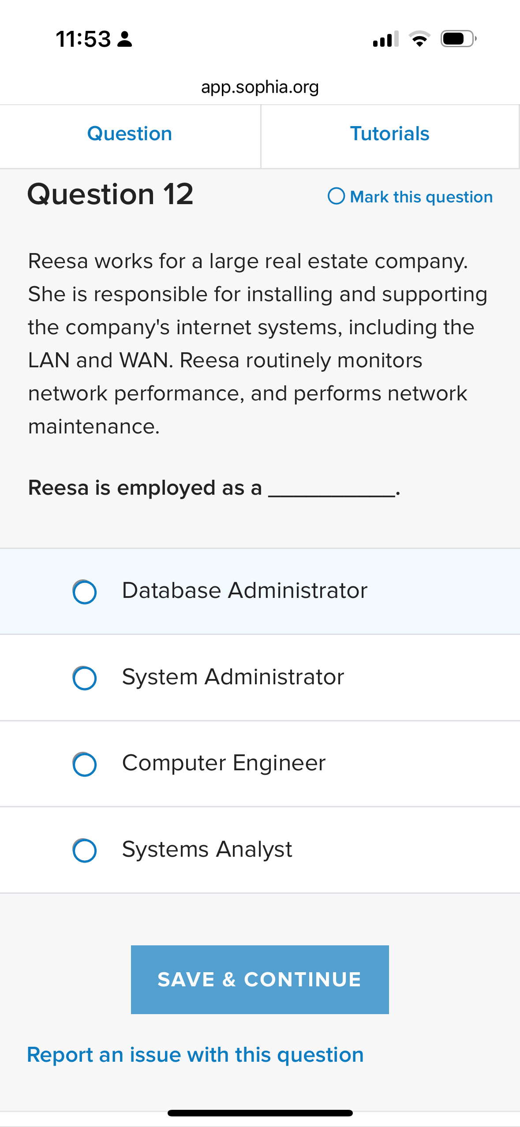The width and height of the screenshot is (520, 1127).
Task: Tap the app.sophia.org address bar
Action: click(x=260, y=86)
